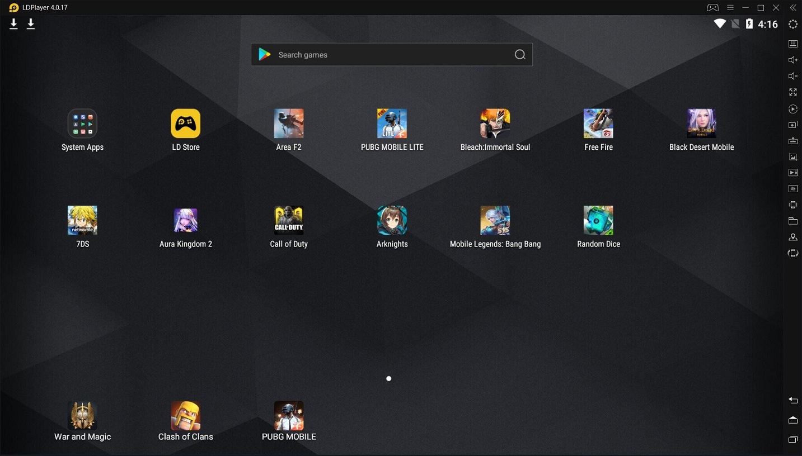Screen dimensions: 802x456
Task: Open Bleach: Immortal Soul
Action: (x=495, y=123)
